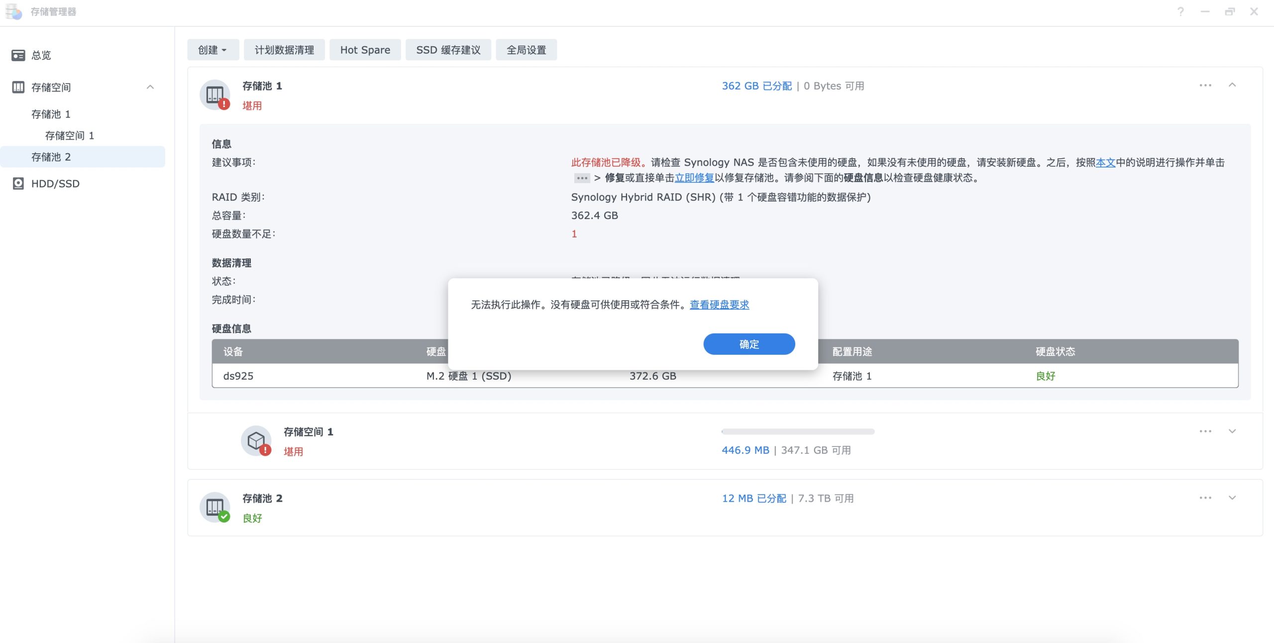Image resolution: width=1274 pixels, height=643 pixels.
Task: Expand the 存储池 2 panel chevron
Action: coord(1232,498)
